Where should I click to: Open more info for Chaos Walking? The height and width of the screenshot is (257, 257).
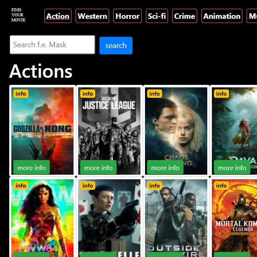(165, 167)
